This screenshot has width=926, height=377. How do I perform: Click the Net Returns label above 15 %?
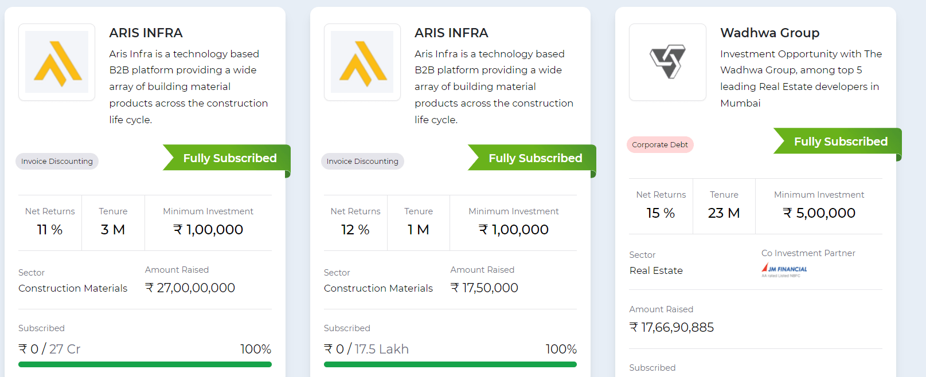click(661, 195)
